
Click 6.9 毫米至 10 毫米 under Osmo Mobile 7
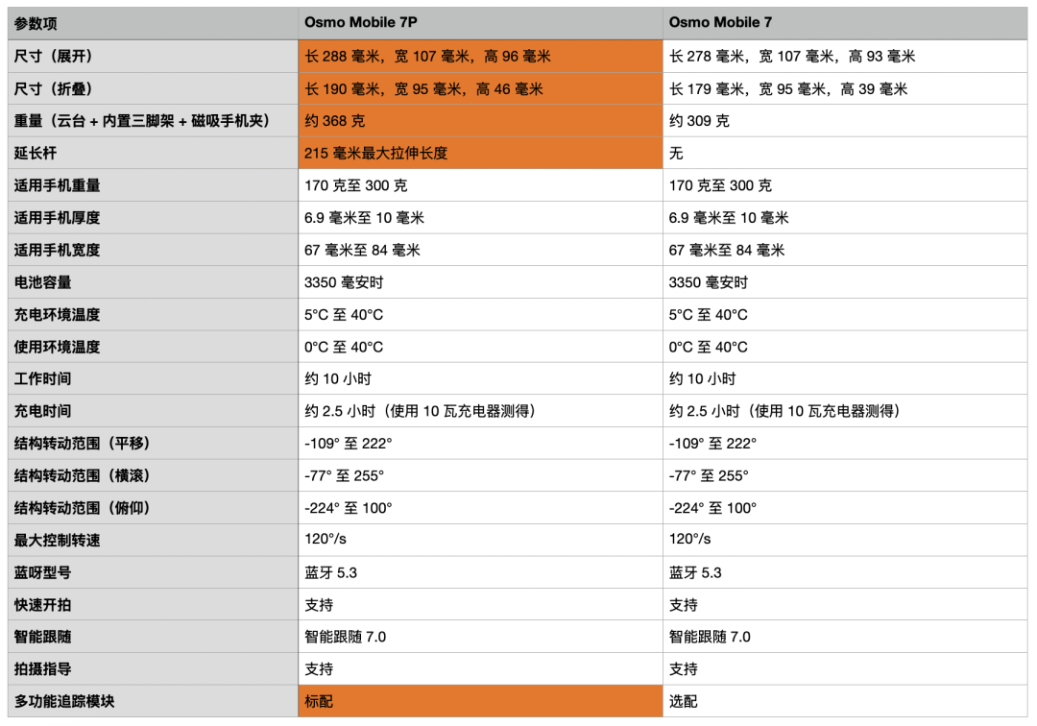click(x=845, y=218)
